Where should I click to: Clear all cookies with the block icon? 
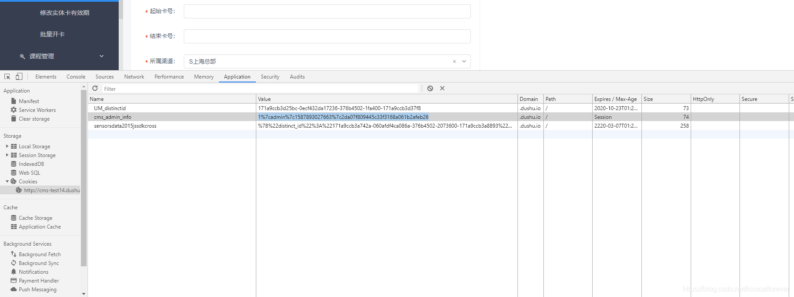(430, 88)
